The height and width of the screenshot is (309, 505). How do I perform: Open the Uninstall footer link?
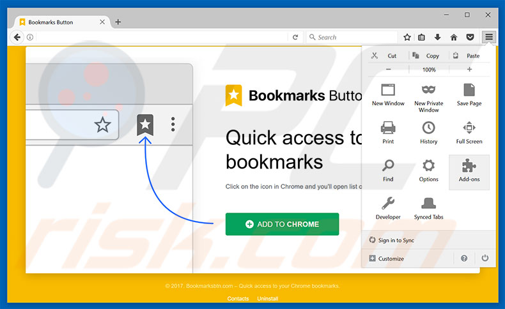click(267, 298)
